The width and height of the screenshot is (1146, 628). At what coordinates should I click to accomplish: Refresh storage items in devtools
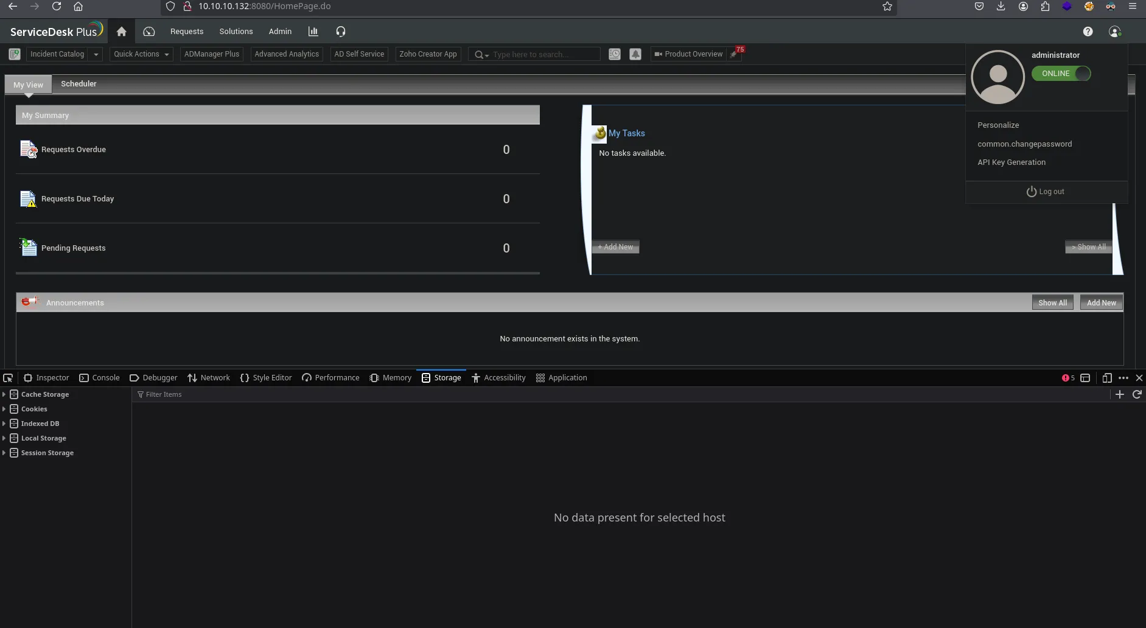coord(1137,394)
